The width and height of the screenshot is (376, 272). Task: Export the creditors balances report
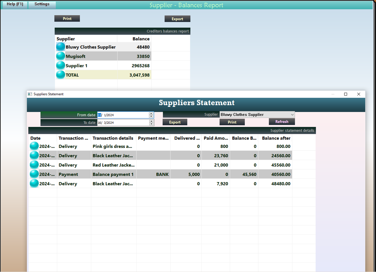177,19
